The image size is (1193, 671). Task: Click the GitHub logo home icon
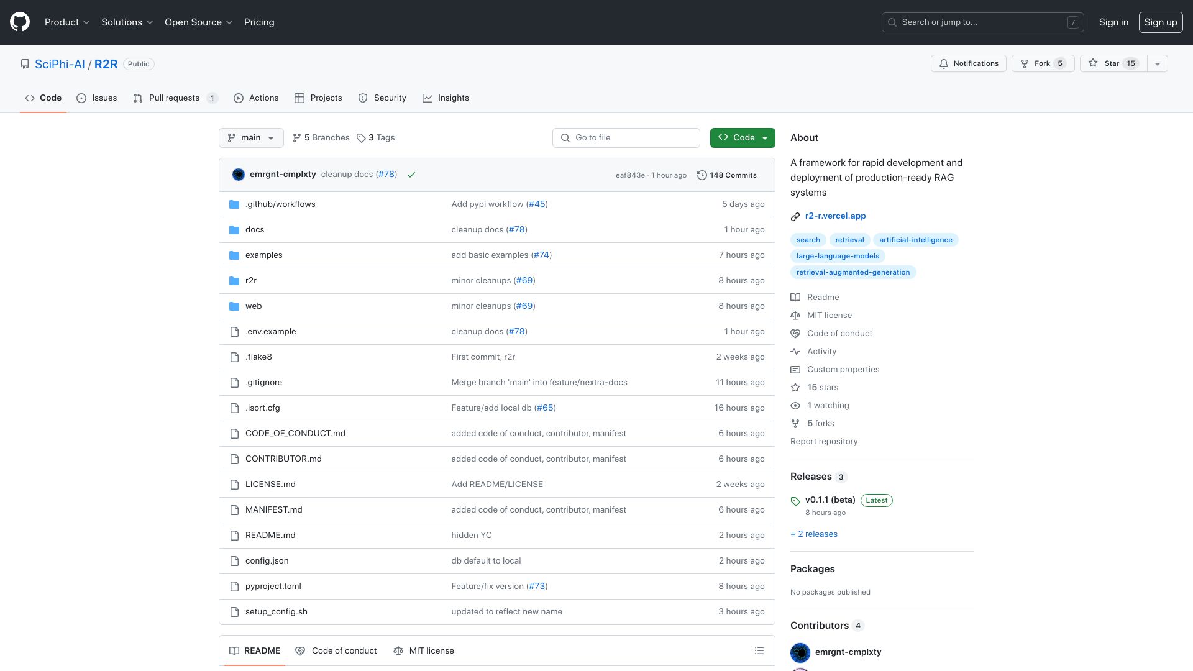[20, 22]
